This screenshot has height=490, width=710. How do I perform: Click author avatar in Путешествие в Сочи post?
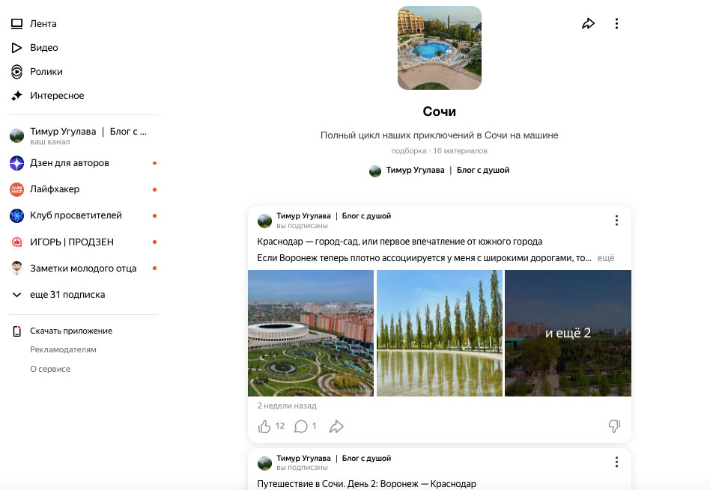pos(264,463)
